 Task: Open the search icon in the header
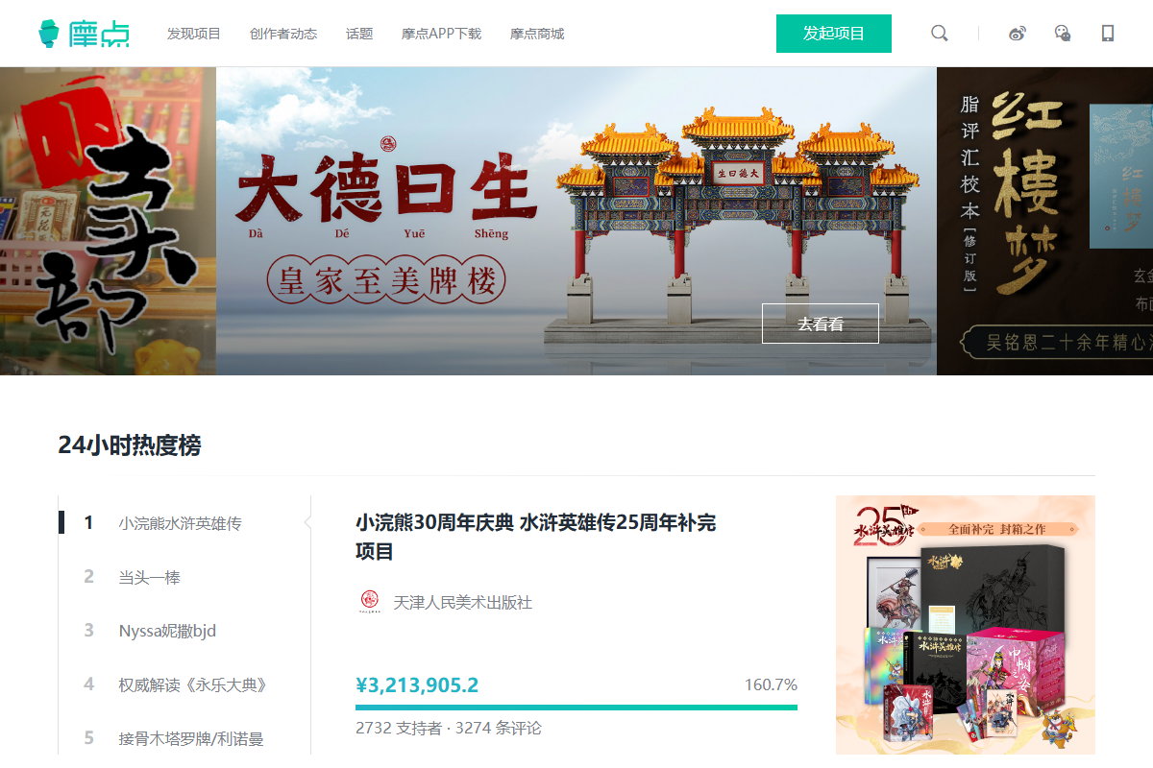pos(939,33)
